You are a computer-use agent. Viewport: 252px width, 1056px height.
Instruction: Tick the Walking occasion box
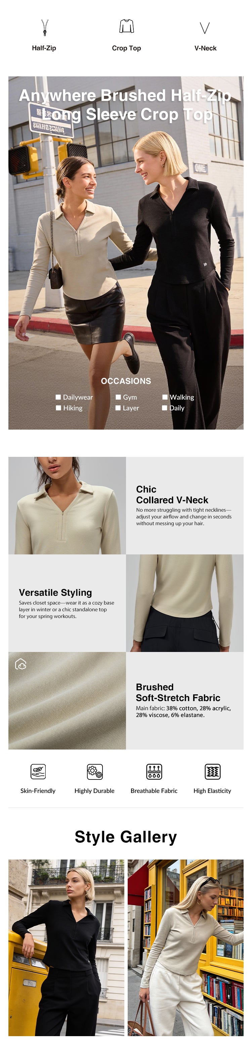point(165,397)
